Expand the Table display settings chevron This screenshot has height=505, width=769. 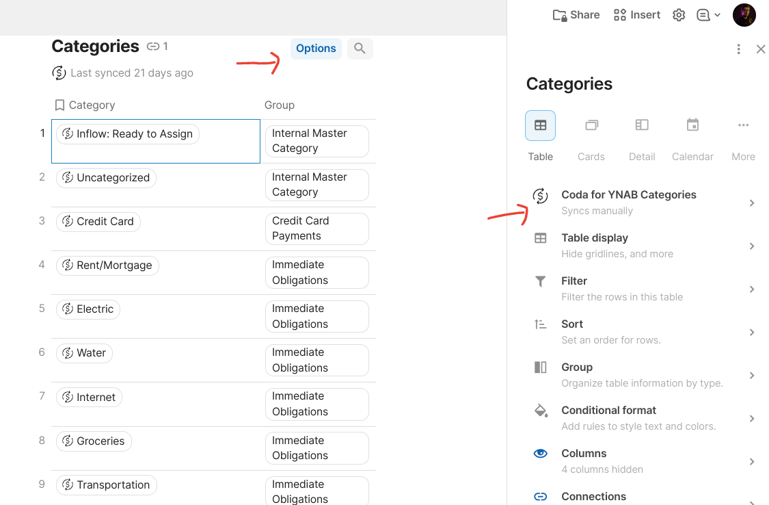[x=751, y=246]
